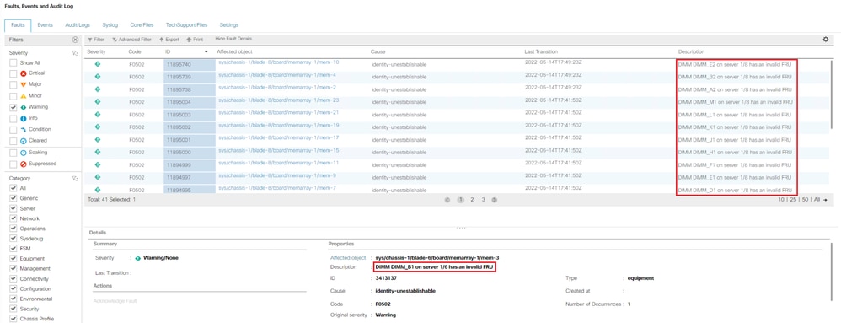The width and height of the screenshot is (841, 323).
Task: Switch to Core Files tab
Action: [x=142, y=25]
